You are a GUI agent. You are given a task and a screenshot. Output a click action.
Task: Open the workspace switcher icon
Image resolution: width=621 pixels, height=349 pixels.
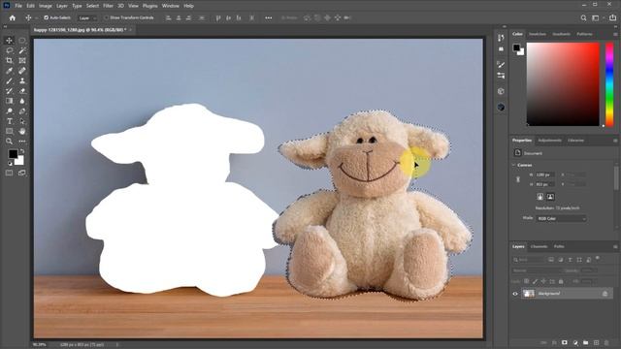595,17
